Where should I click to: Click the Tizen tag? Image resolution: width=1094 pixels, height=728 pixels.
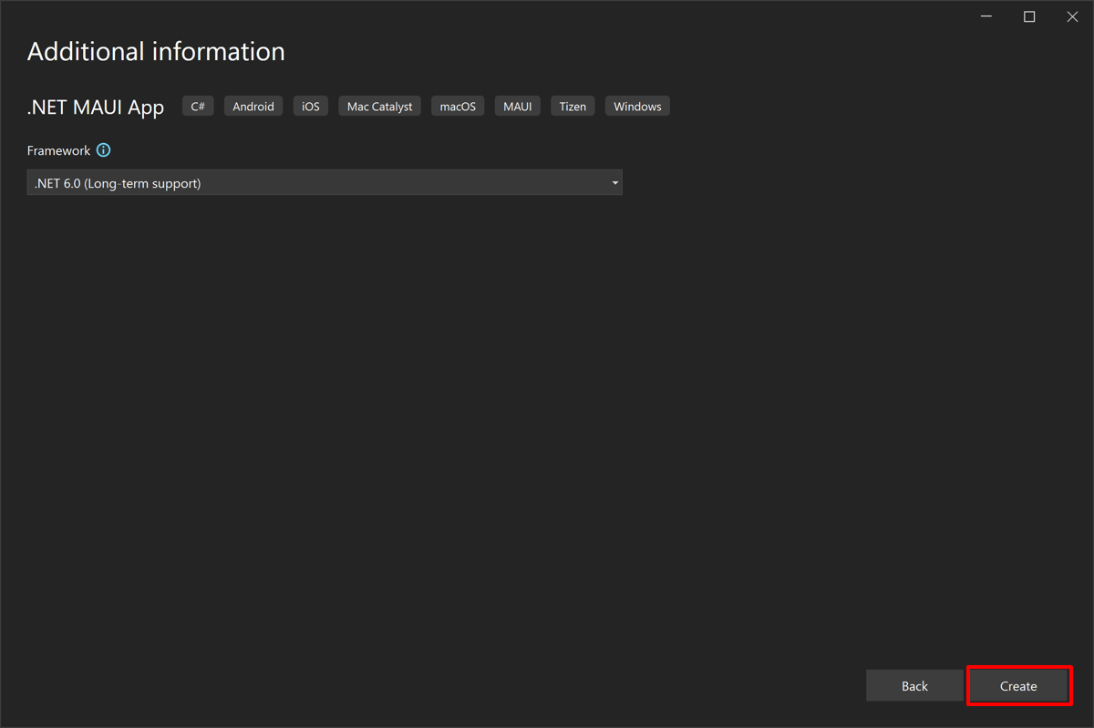click(573, 107)
